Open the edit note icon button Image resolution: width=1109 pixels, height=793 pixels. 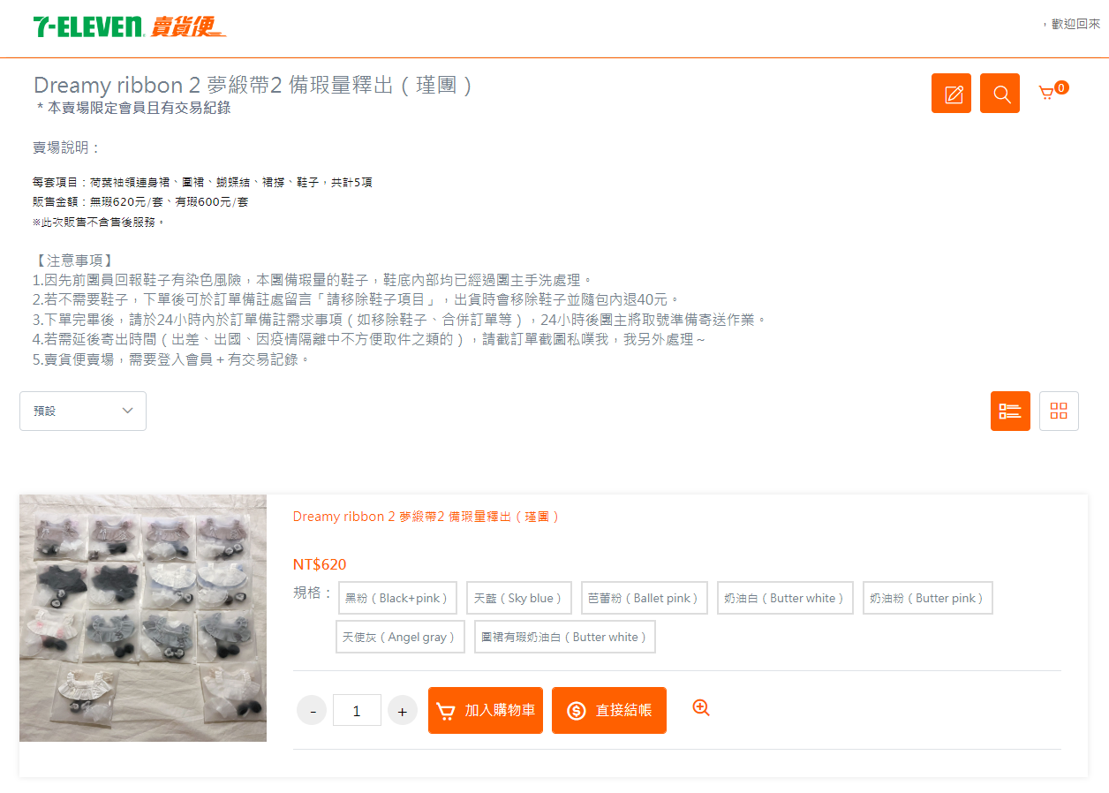(951, 94)
